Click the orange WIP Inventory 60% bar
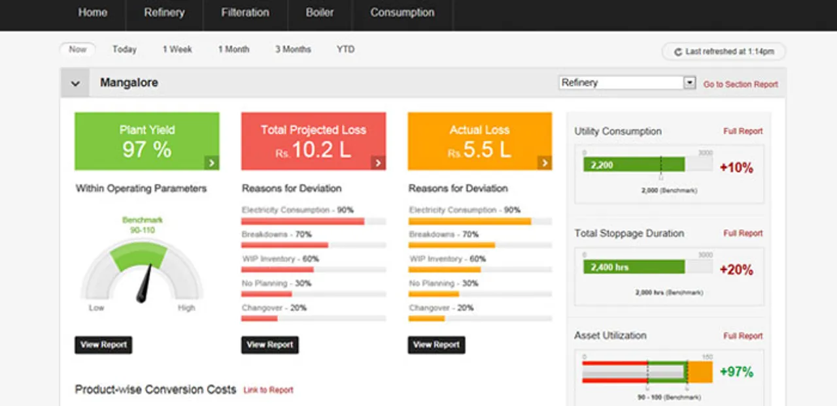837x406 pixels. coord(480,270)
